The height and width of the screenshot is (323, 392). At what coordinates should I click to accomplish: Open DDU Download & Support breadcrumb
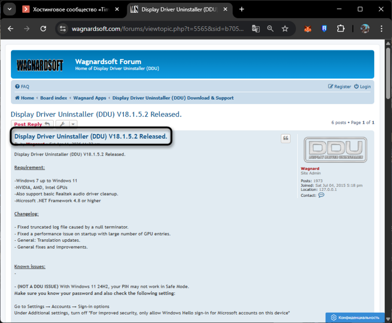tap(173, 98)
